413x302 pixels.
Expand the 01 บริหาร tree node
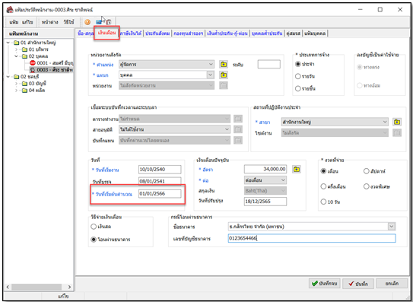[x=16, y=49]
